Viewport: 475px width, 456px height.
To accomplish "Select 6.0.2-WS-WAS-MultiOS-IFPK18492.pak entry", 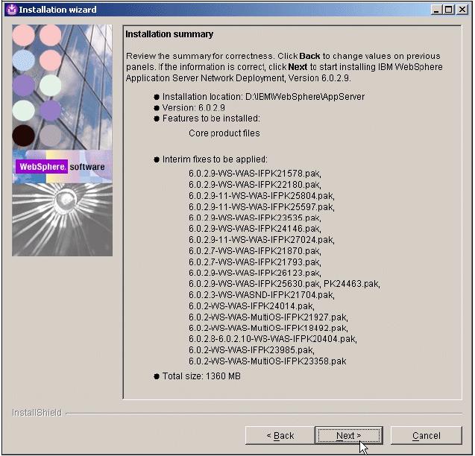I will coord(268,328).
